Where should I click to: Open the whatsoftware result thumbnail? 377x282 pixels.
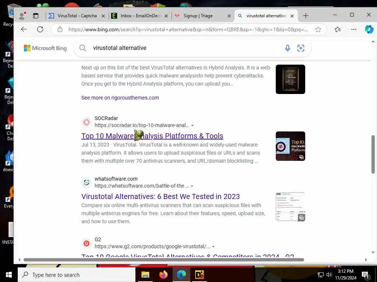[x=290, y=207]
